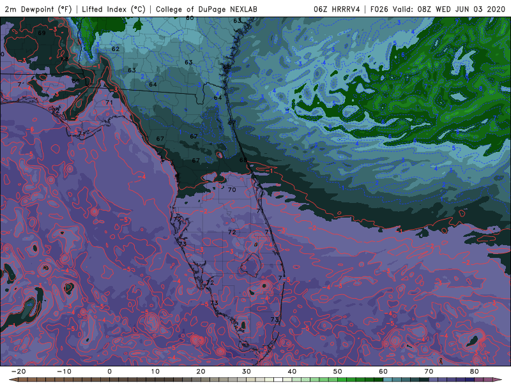Viewport: 511px width, 383px height.
Task: Click the "College of DuPage NEXLAB" header text
Action: tap(206, 9)
